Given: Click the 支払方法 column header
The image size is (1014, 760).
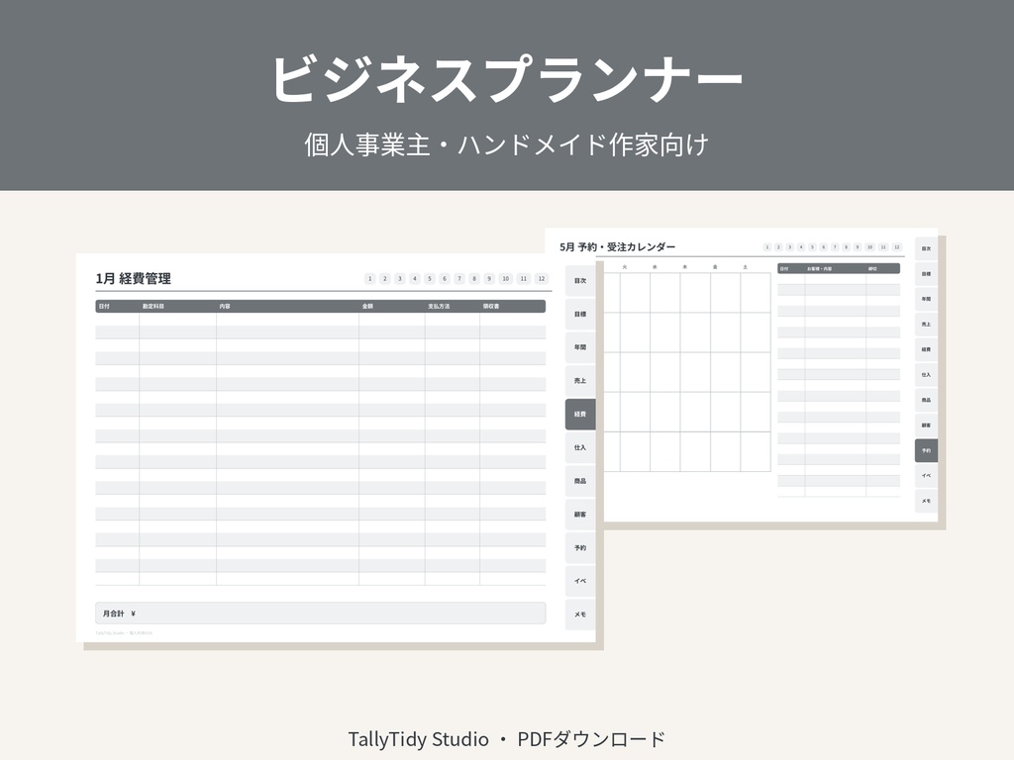Looking at the screenshot, I should tap(439, 307).
